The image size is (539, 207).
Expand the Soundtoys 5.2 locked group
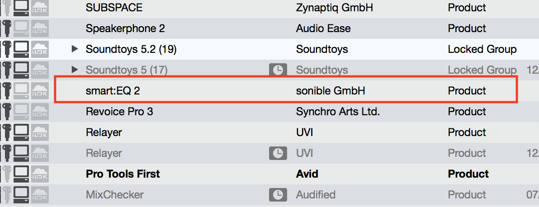pos(75,49)
